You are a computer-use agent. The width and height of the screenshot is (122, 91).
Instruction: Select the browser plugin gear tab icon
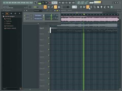pyautogui.click(x=15, y=13)
